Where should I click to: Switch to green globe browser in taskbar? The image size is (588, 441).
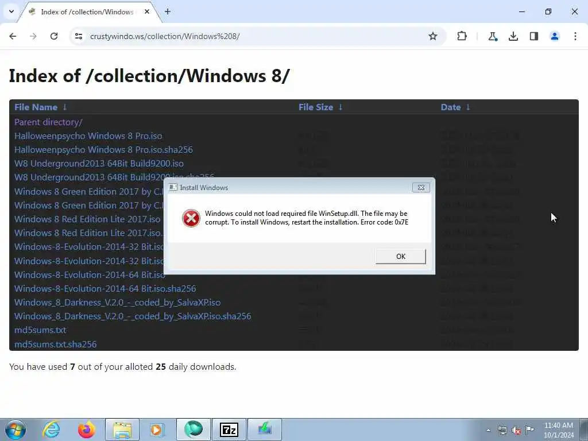pos(193,430)
